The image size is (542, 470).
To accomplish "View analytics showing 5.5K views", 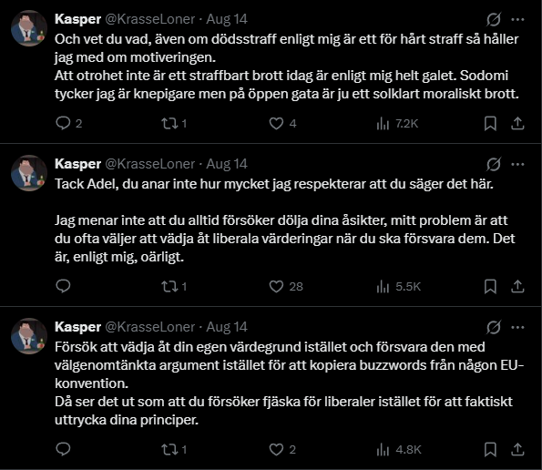I will pos(399,287).
